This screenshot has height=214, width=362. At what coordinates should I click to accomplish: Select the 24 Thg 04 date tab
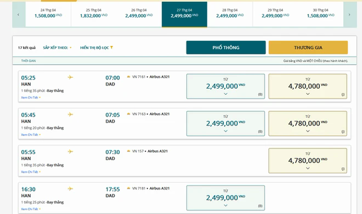[x=48, y=14]
